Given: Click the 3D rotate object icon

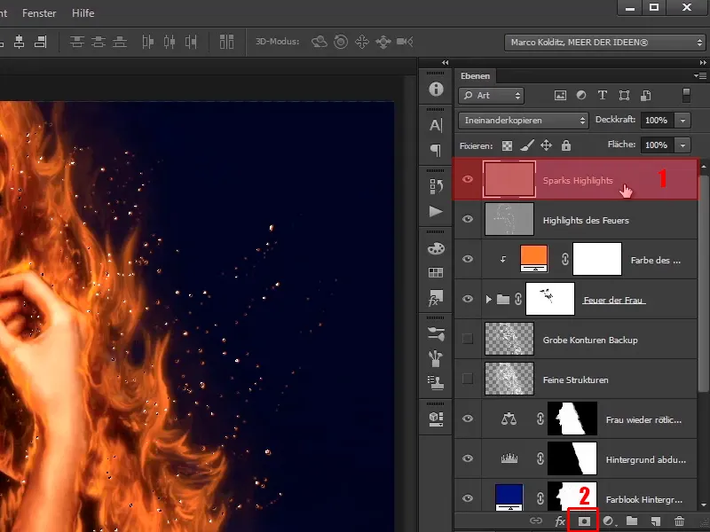Looking at the screenshot, I should coord(319,42).
